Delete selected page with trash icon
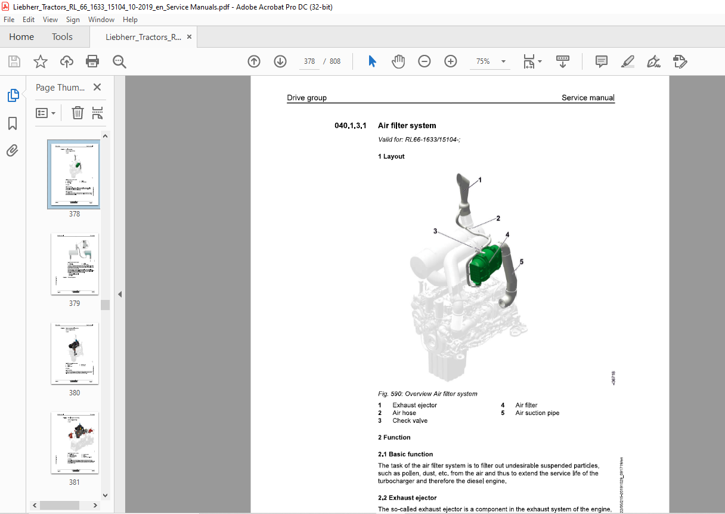 [78, 113]
